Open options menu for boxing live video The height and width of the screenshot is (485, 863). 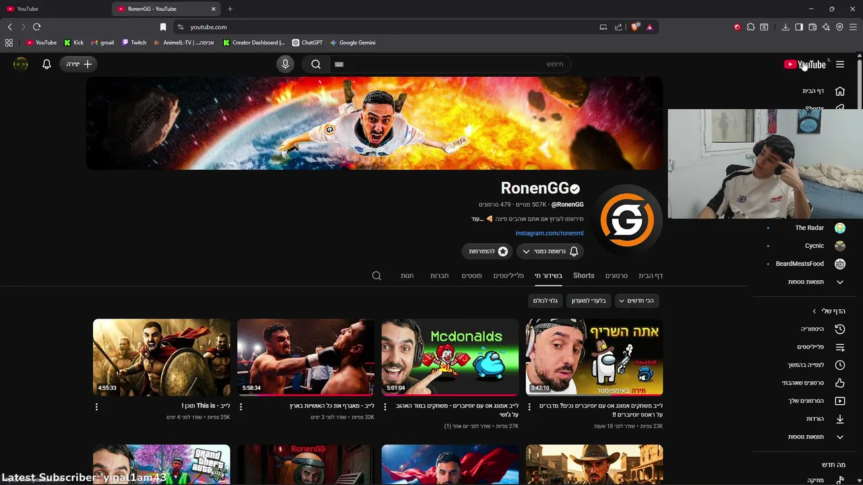(241, 407)
